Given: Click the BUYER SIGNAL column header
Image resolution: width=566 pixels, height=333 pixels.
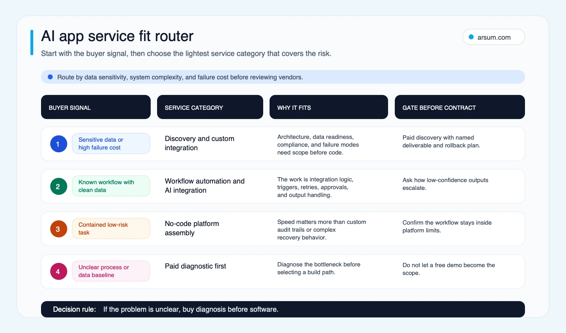Looking at the screenshot, I should 96,107.
